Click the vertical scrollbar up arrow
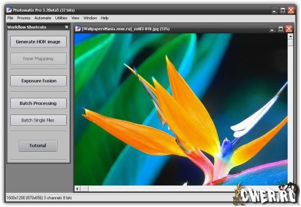301x207 pixels. pos(290,37)
